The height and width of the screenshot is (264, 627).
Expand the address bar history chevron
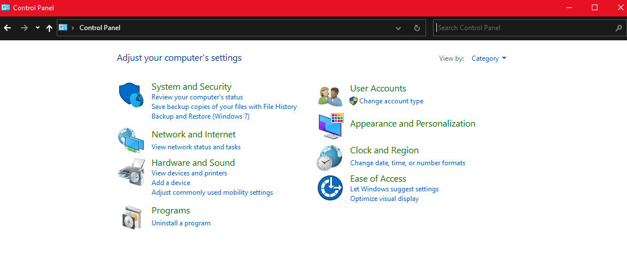coord(398,28)
